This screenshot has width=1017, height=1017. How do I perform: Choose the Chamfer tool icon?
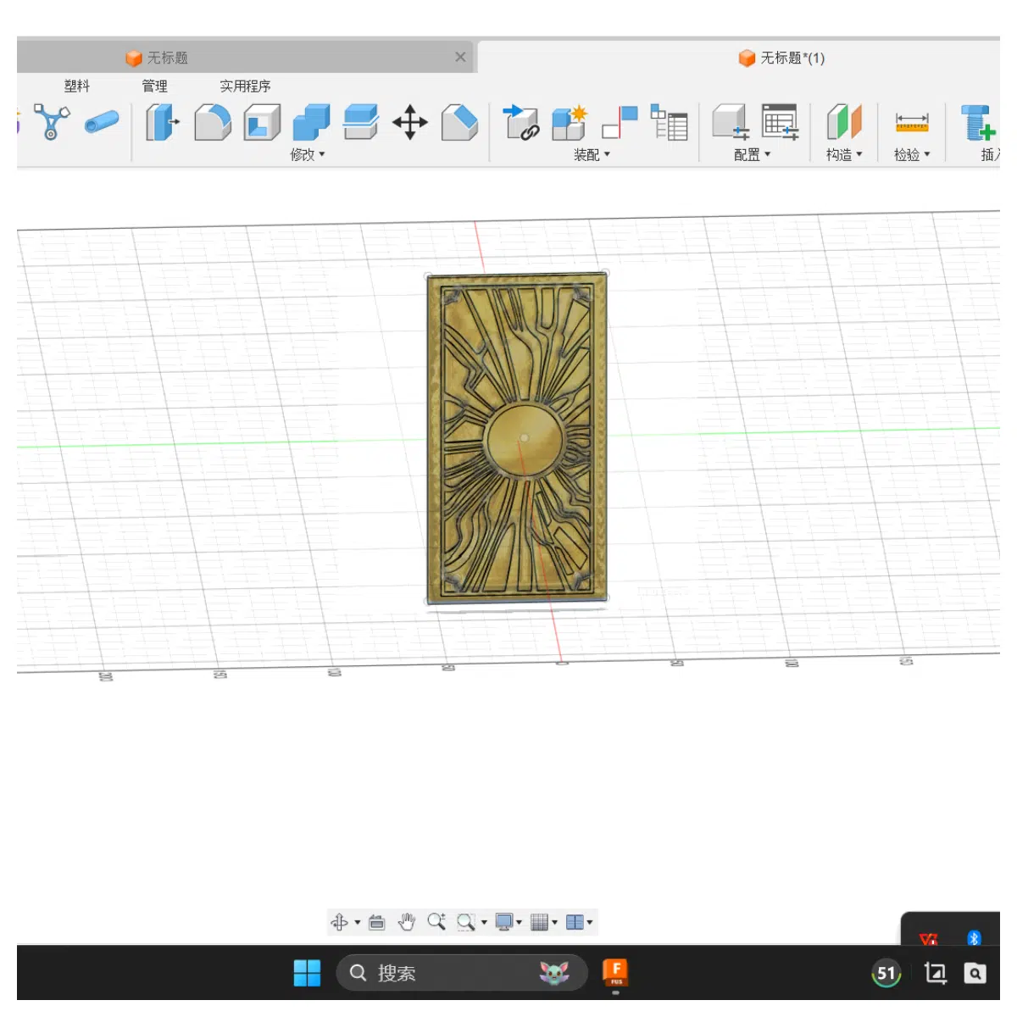(459, 122)
